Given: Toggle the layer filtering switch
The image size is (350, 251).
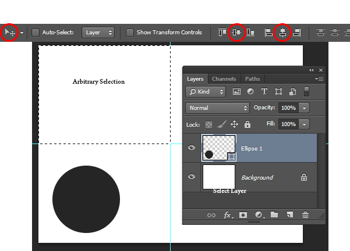Looking at the screenshot, I should tap(307, 92).
